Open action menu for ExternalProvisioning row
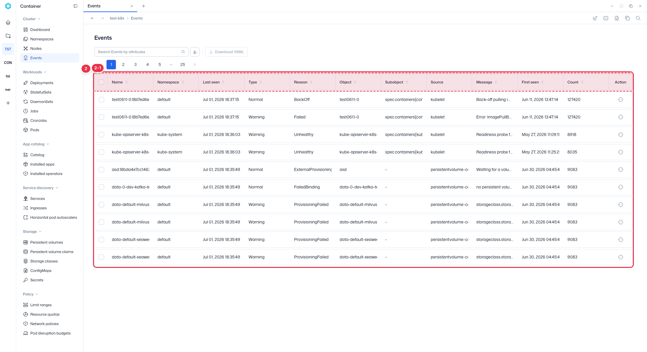647x352 pixels. (621, 170)
